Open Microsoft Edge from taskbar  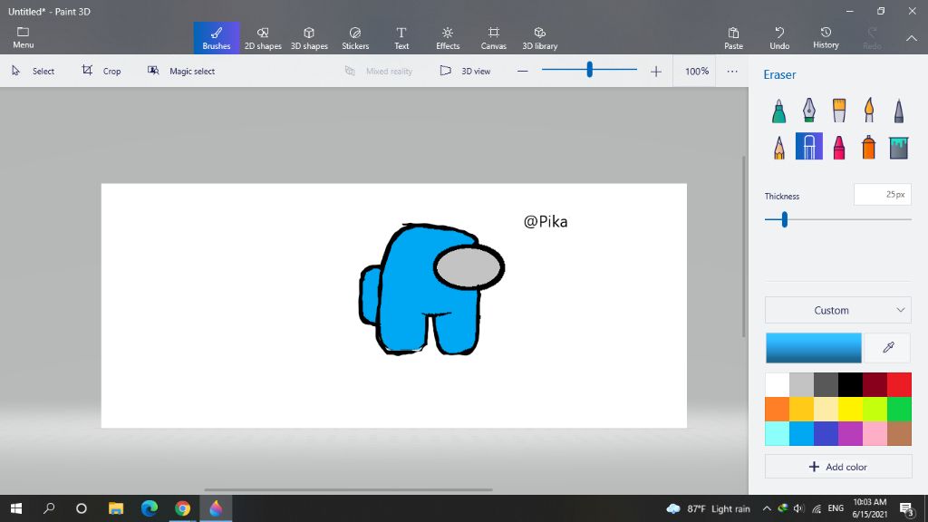[x=150, y=508]
